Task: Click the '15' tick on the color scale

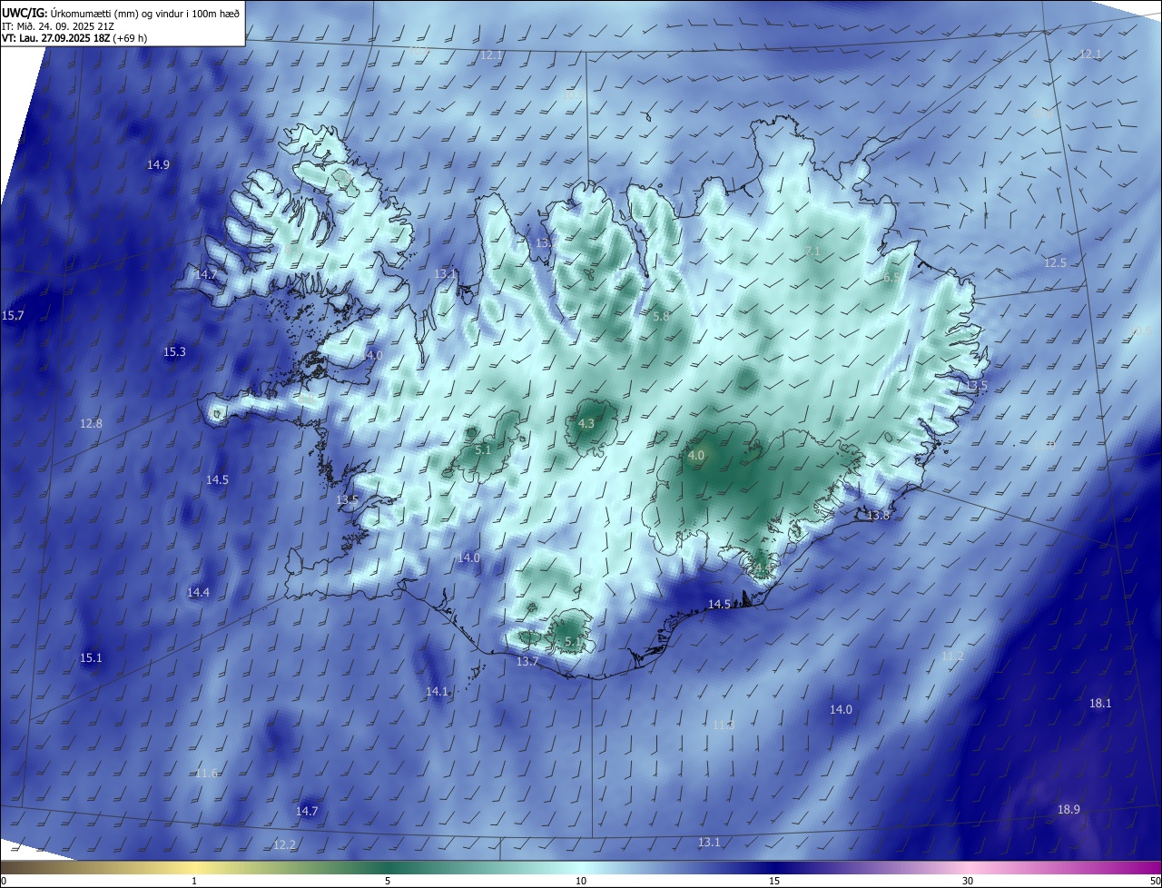Action: [x=774, y=881]
